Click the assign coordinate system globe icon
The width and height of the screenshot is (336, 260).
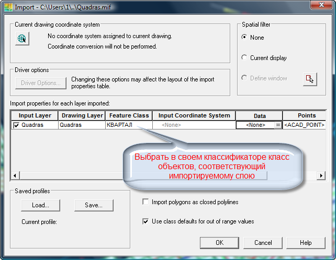22,39
